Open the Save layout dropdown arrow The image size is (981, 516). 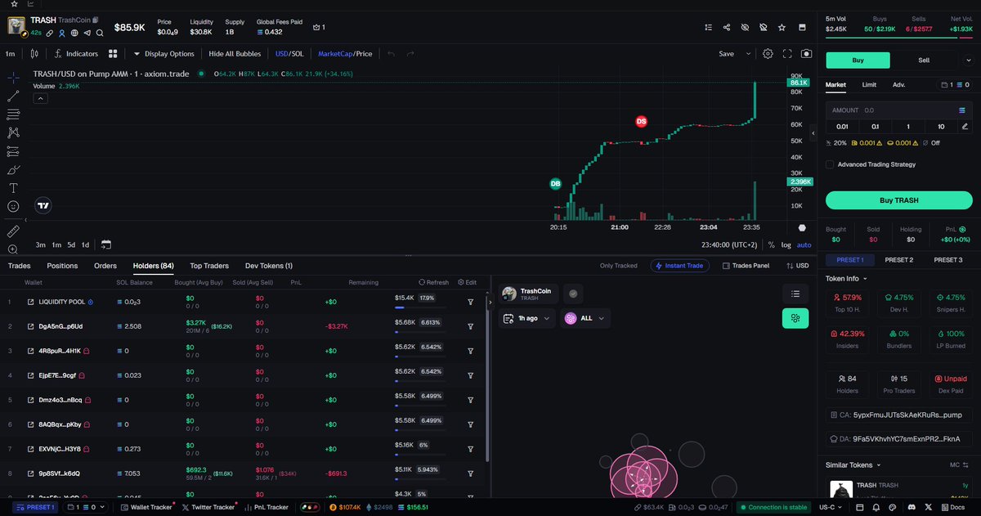point(748,54)
